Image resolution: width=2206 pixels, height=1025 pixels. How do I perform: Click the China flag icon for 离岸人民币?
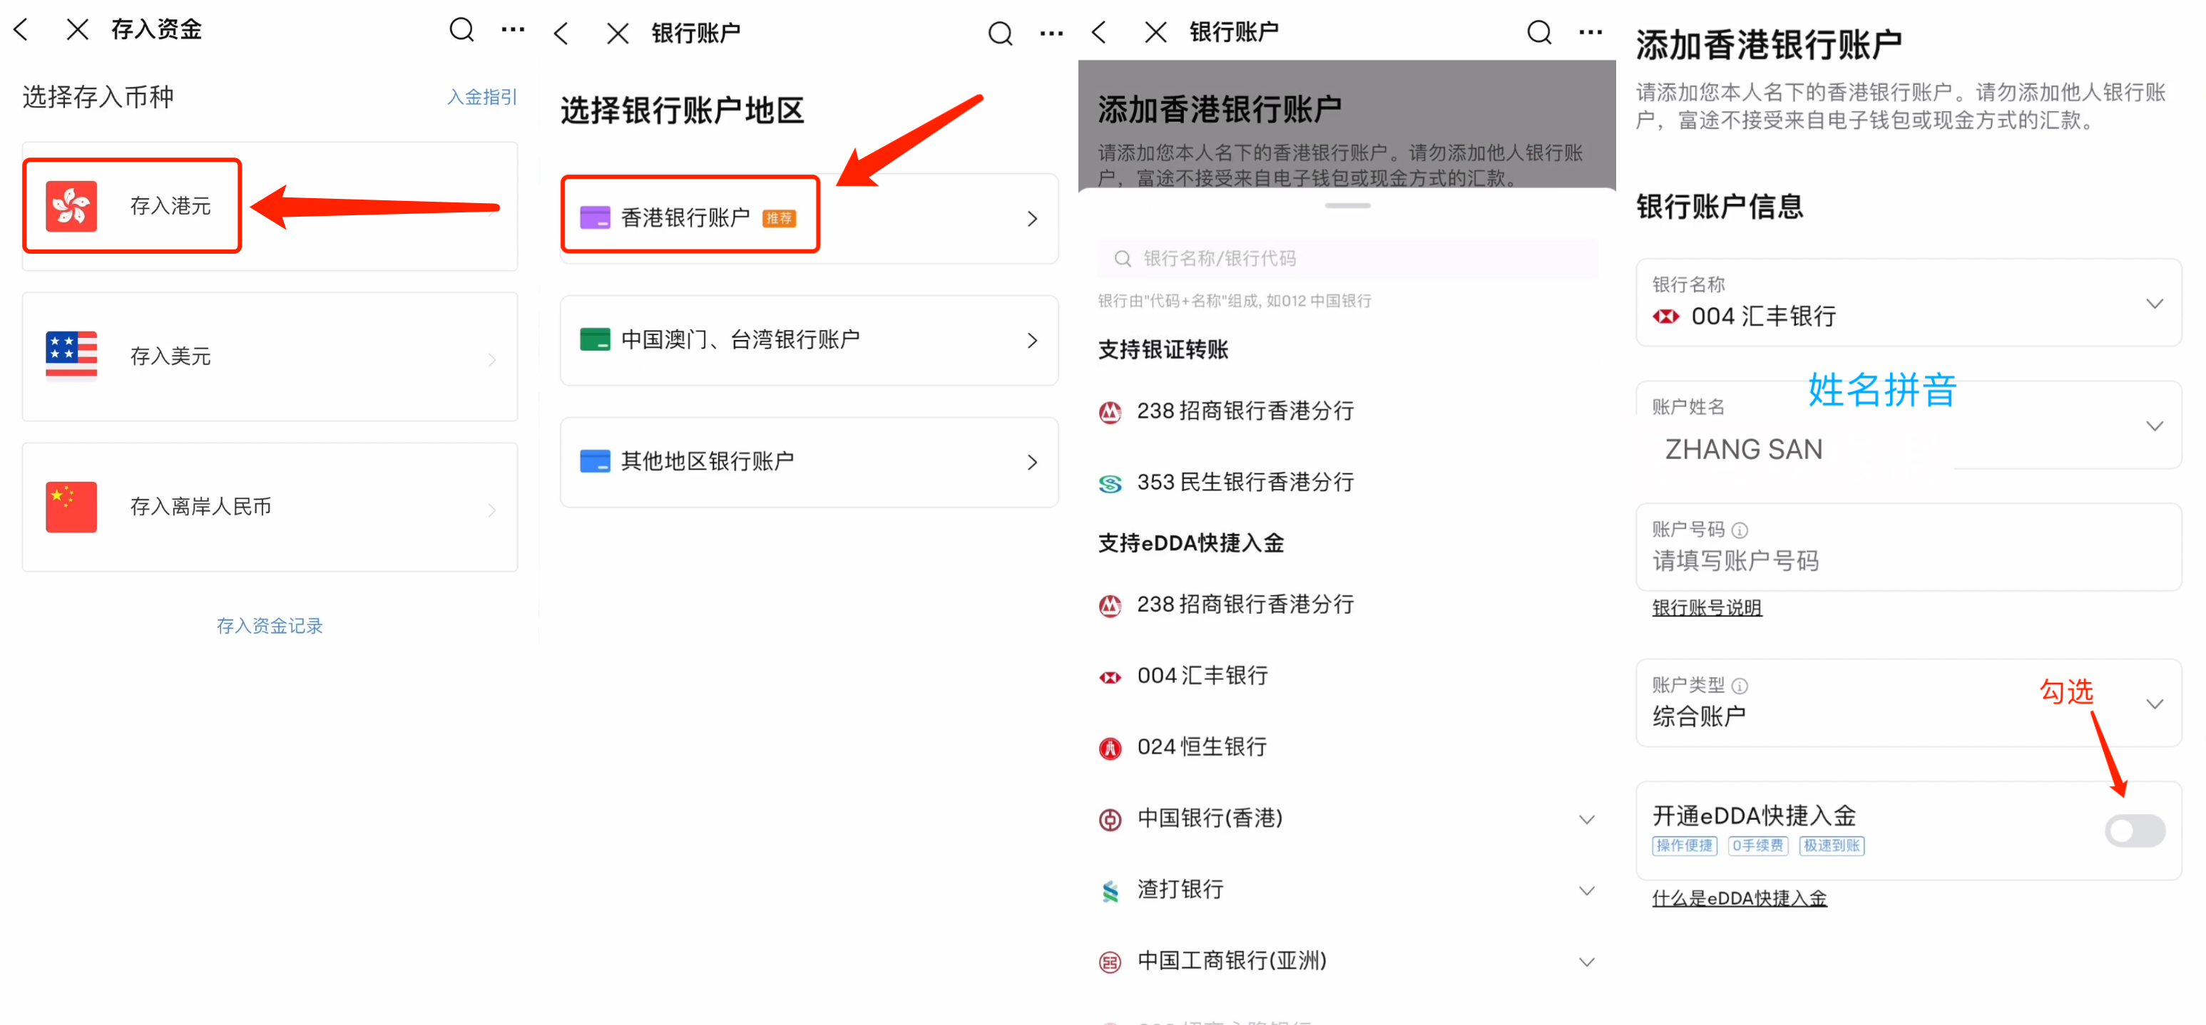pos(71,507)
